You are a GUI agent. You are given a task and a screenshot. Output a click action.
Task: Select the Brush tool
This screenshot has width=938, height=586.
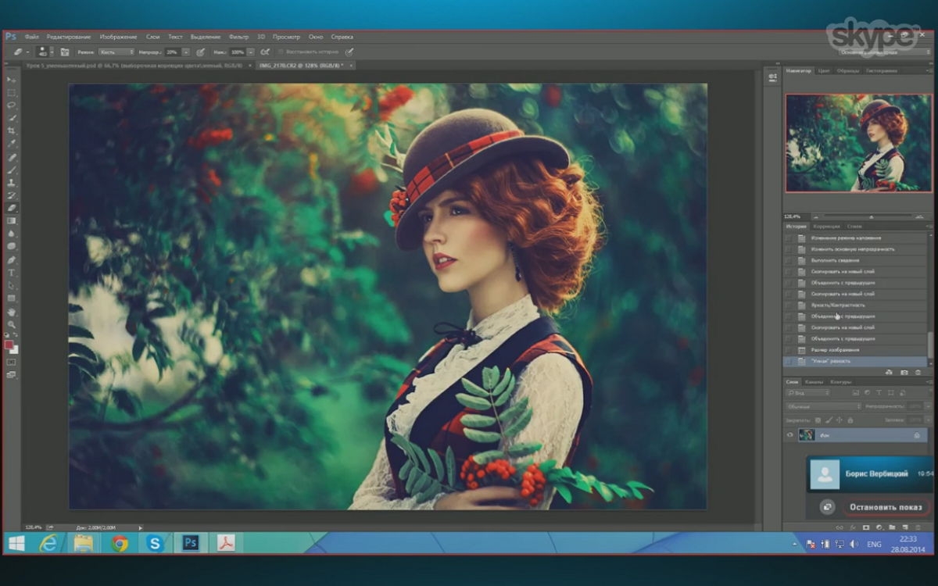[x=12, y=170]
